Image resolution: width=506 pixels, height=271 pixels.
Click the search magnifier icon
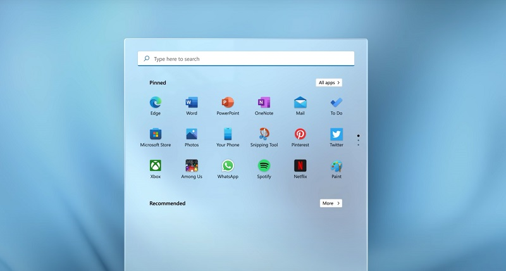pos(147,58)
